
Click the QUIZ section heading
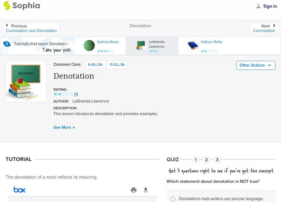[x=172, y=160]
